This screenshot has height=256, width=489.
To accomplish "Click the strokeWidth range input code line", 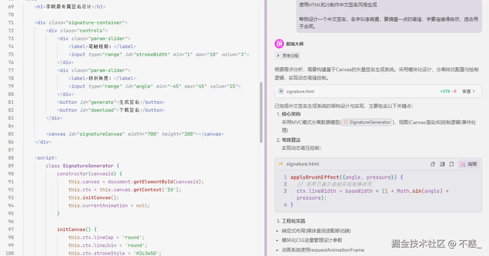I will point(159,54).
